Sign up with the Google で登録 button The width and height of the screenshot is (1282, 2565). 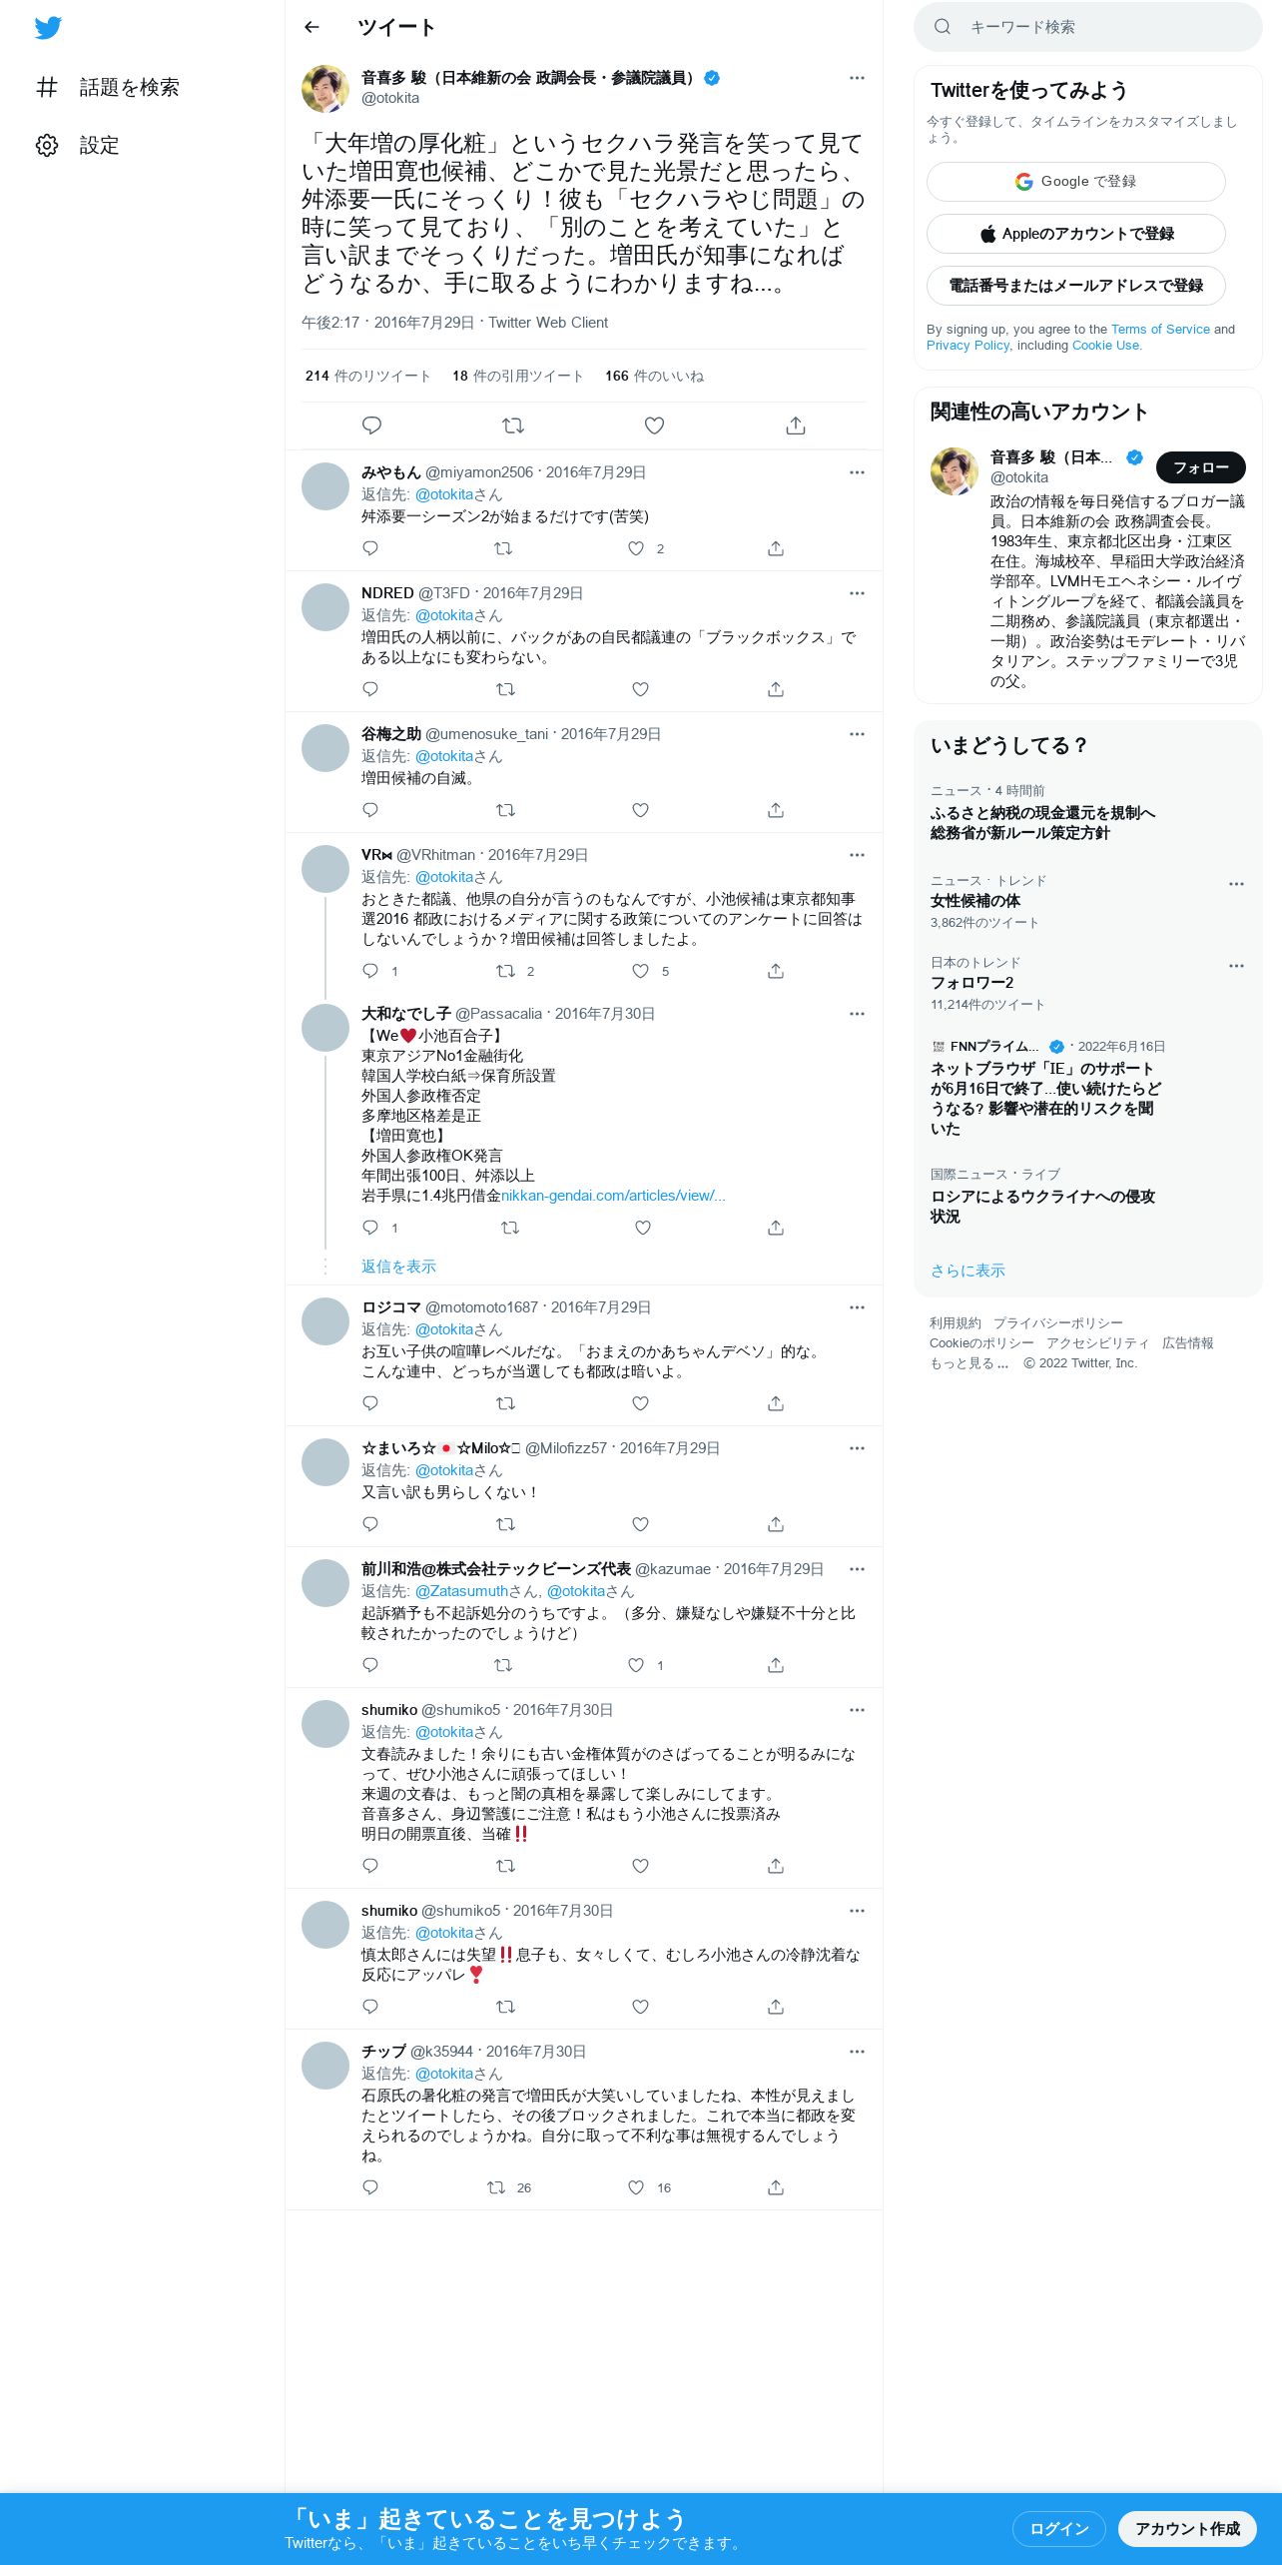click(x=1076, y=182)
